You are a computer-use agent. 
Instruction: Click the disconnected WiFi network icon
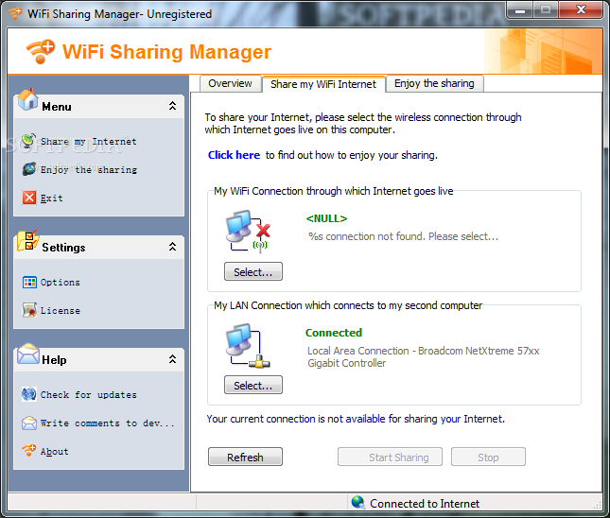(x=248, y=232)
